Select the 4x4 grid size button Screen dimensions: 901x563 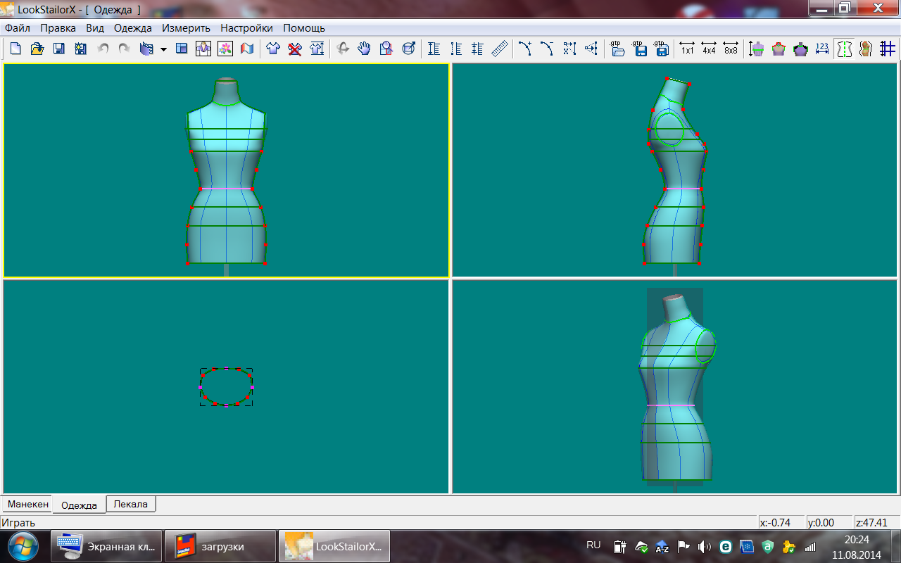(709, 49)
